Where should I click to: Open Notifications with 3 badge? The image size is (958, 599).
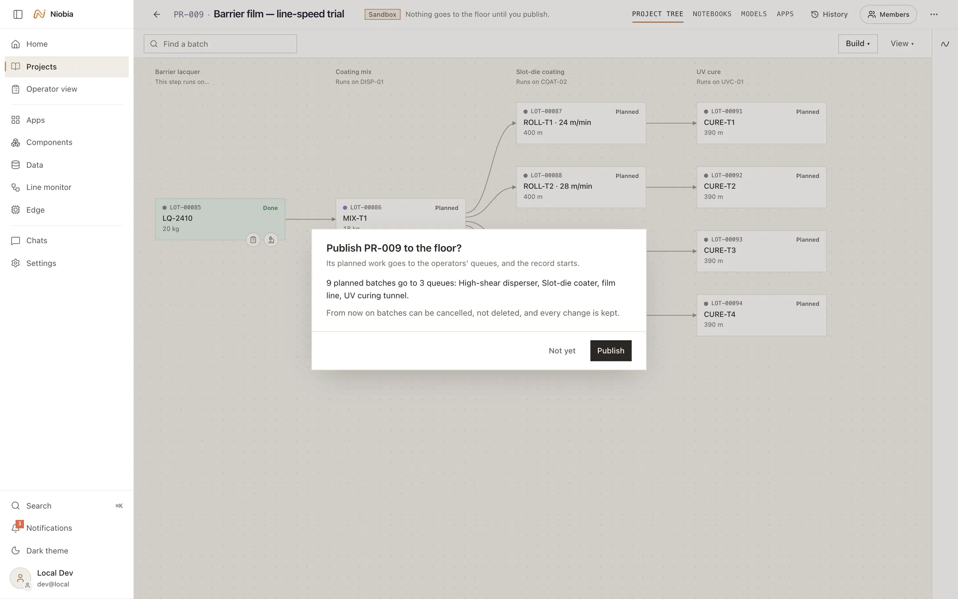[x=67, y=528]
